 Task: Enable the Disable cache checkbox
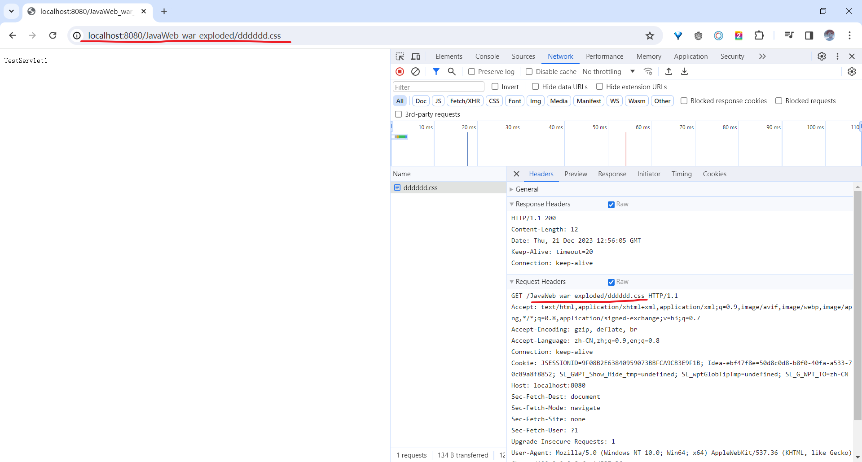click(529, 72)
